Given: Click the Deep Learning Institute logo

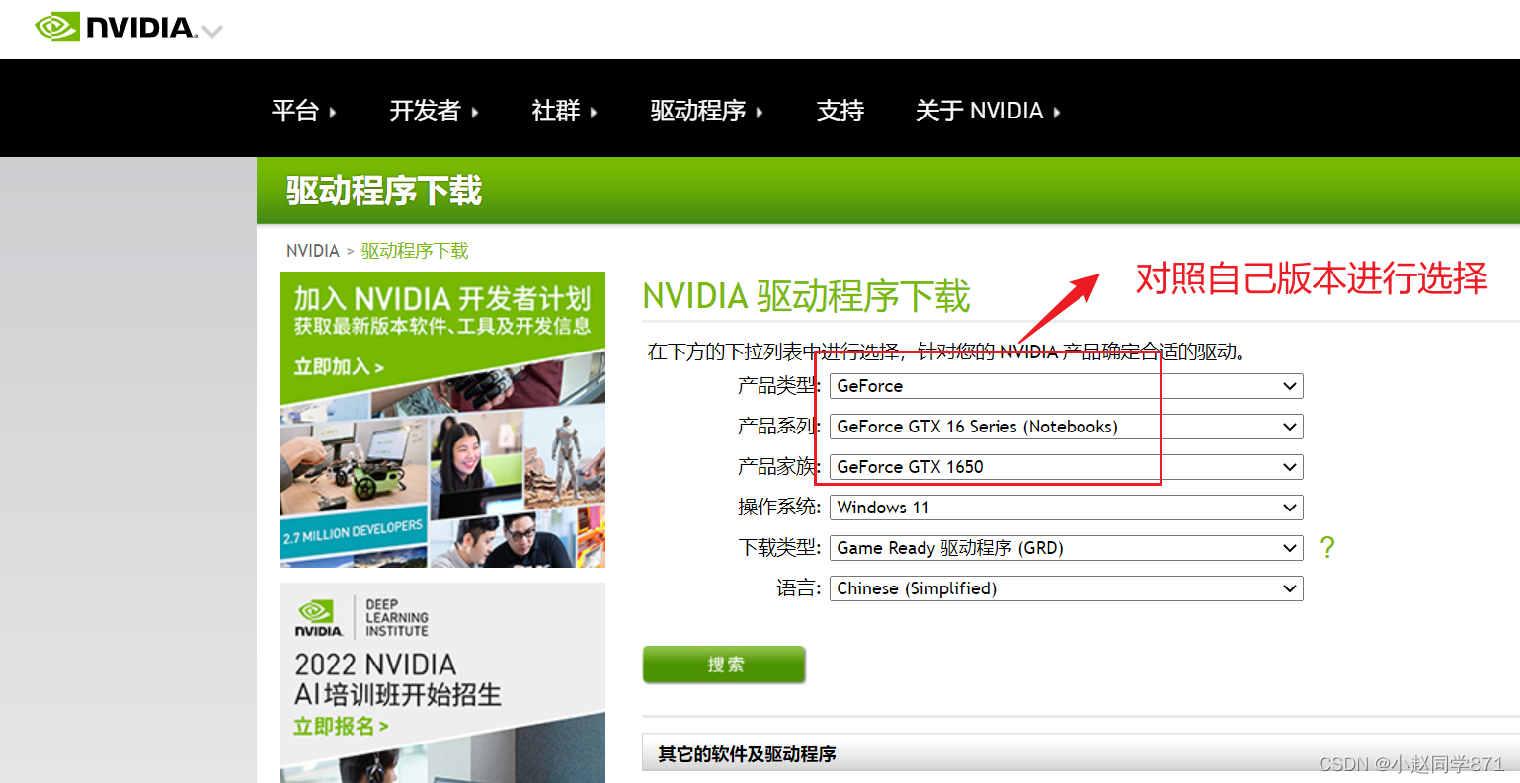Looking at the screenshot, I should tap(362, 618).
